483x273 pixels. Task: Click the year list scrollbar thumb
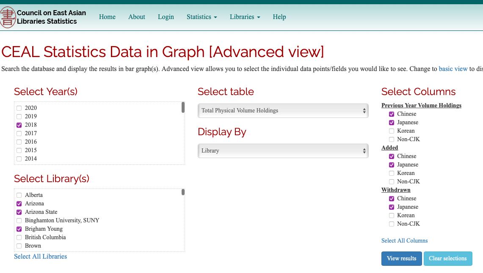(183, 107)
